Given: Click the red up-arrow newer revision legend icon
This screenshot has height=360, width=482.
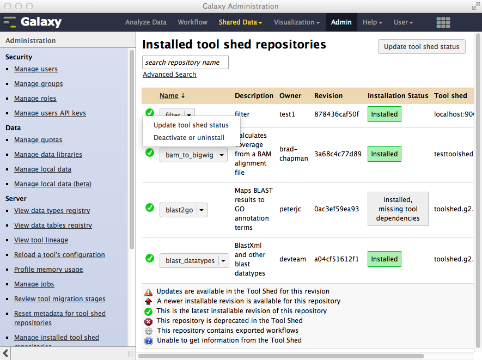Looking at the screenshot, I should click(149, 301).
